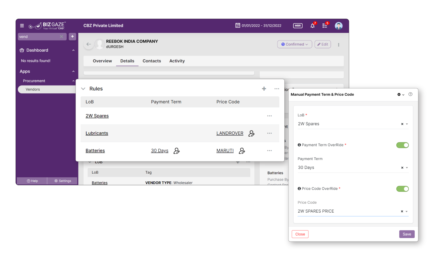Clear the 2W Spares LoB selection

click(402, 124)
